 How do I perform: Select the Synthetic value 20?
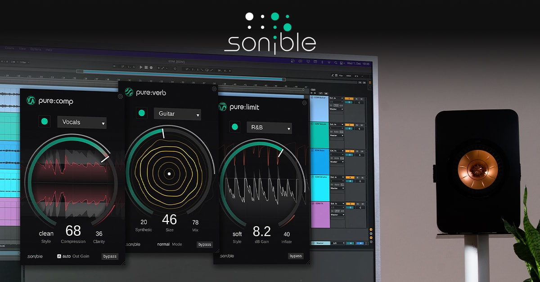click(x=144, y=222)
